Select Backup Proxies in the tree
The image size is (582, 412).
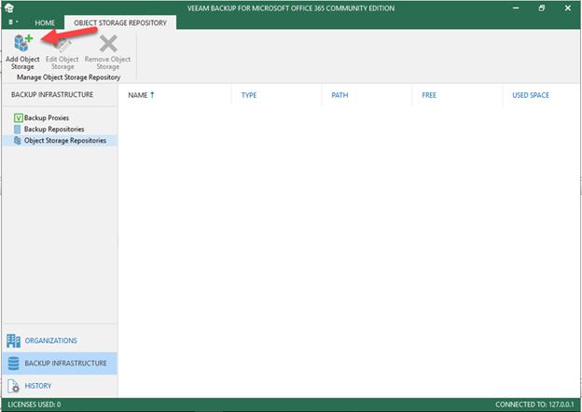click(47, 118)
